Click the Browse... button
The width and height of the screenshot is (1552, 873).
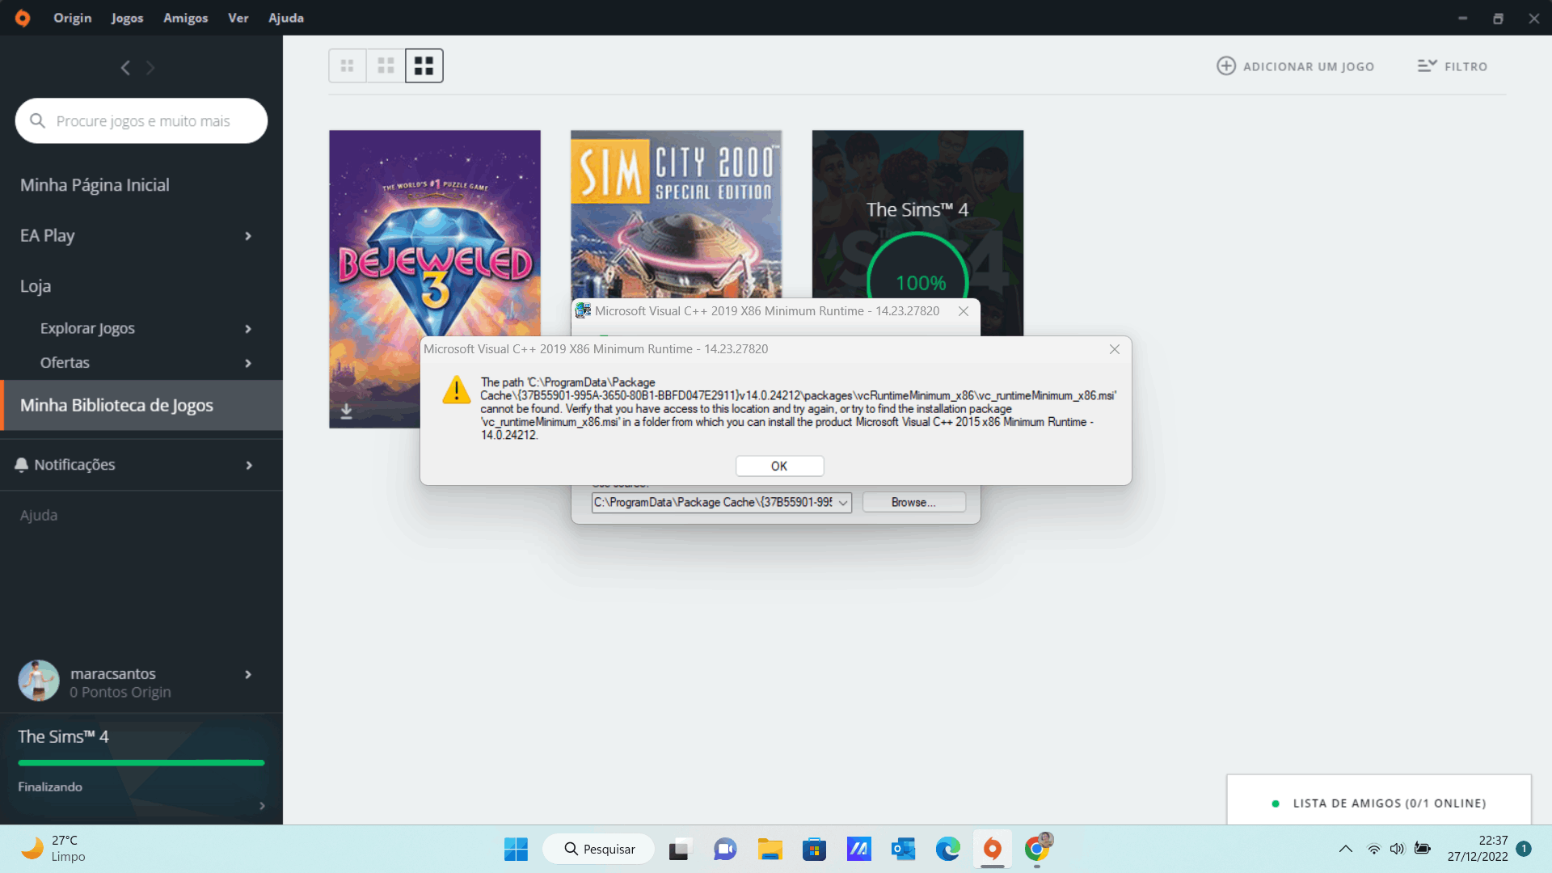(913, 503)
